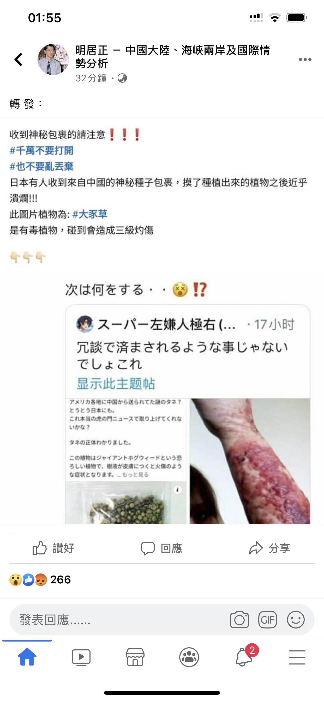Open the emoji smiley picker

[x=296, y=620]
